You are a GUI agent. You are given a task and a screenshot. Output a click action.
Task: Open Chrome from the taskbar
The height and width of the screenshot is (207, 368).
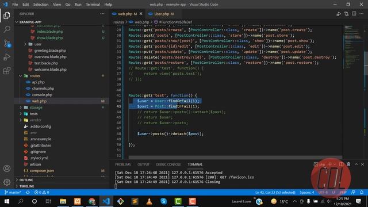coord(92,201)
